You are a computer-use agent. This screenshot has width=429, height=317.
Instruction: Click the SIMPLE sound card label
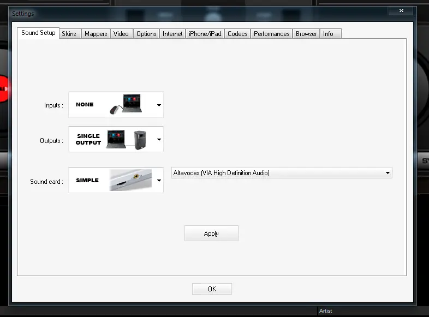(87, 180)
